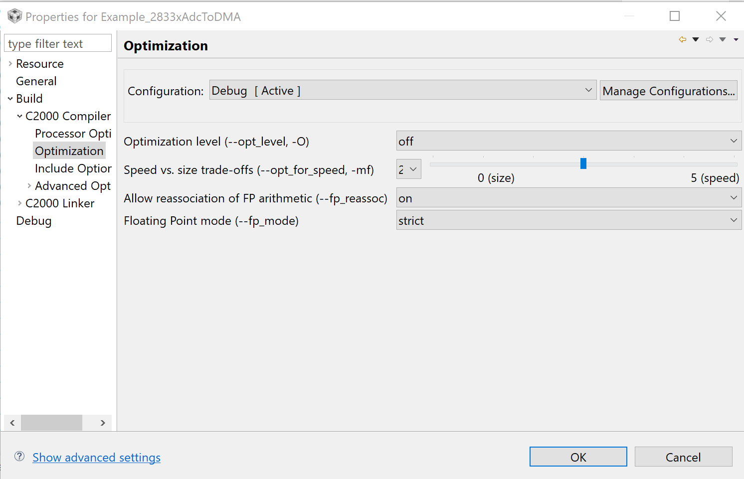Open the Configuration dropdown
Screen dimensions: 744x479
[x=402, y=90]
